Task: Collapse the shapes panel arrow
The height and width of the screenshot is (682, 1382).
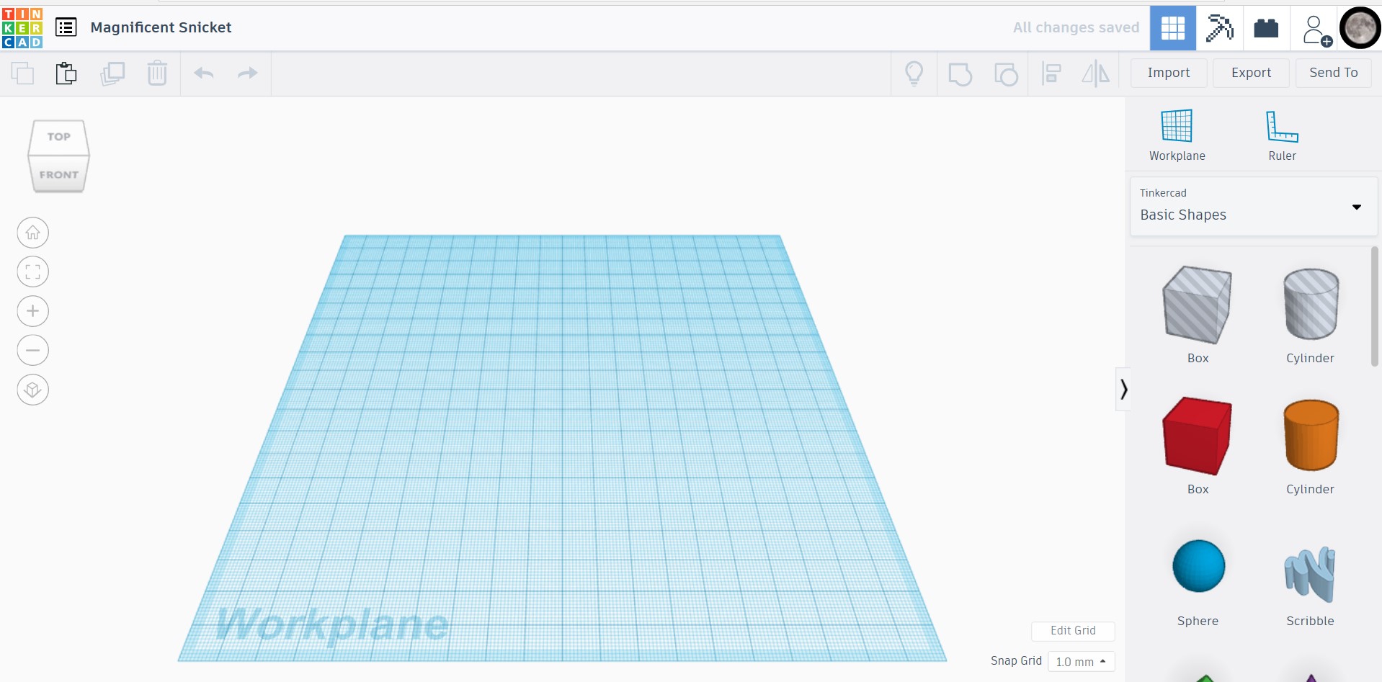Action: [1123, 390]
